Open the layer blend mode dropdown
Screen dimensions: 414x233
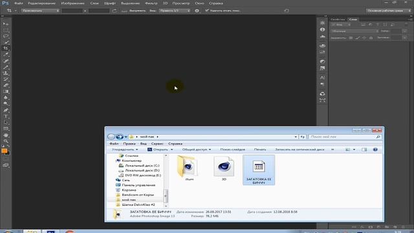[354, 31]
